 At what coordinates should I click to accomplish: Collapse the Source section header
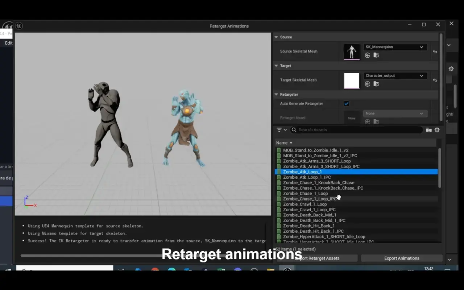[x=276, y=37]
